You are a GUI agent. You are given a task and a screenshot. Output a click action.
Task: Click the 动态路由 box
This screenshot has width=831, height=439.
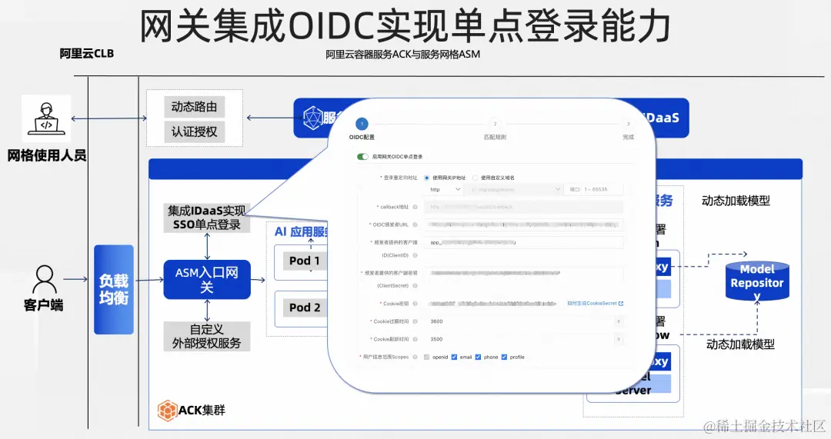(x=194, y=107)
